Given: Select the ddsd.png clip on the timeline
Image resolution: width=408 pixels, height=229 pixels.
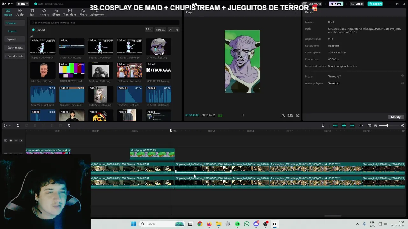Looking at the screenshot, I should click(152, 154).
